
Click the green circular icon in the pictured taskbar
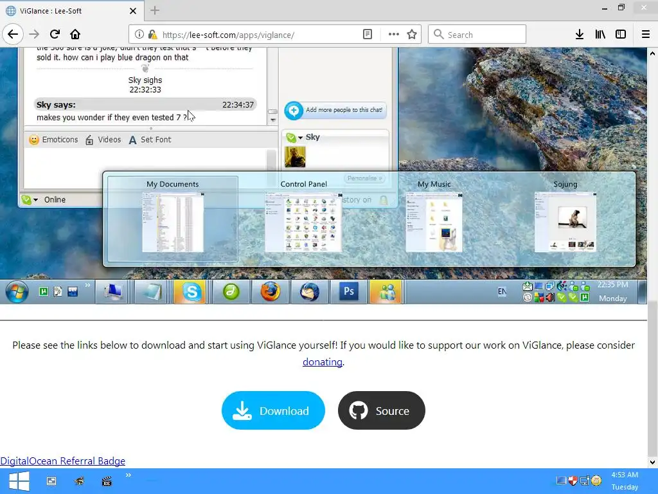[231, 291]
